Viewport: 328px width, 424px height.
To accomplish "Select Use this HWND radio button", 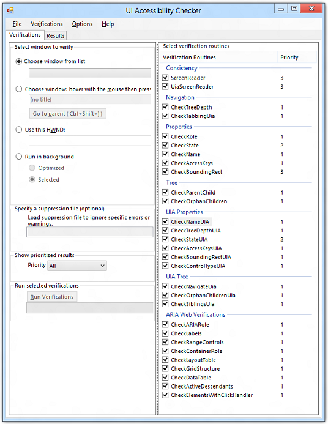I will tap(18, 130).
